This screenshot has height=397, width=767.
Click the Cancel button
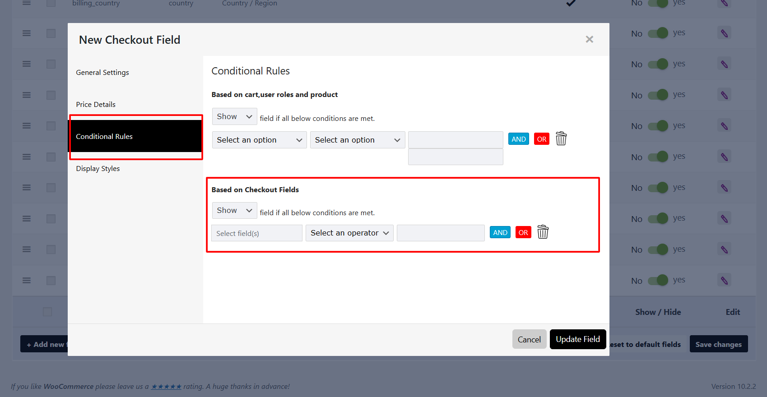(x=529, y=339)
